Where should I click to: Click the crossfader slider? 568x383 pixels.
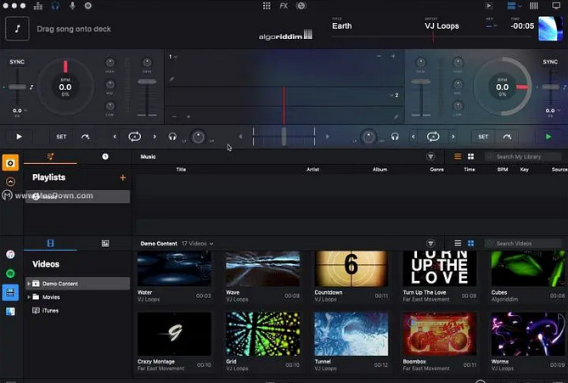tap(284, 137)
